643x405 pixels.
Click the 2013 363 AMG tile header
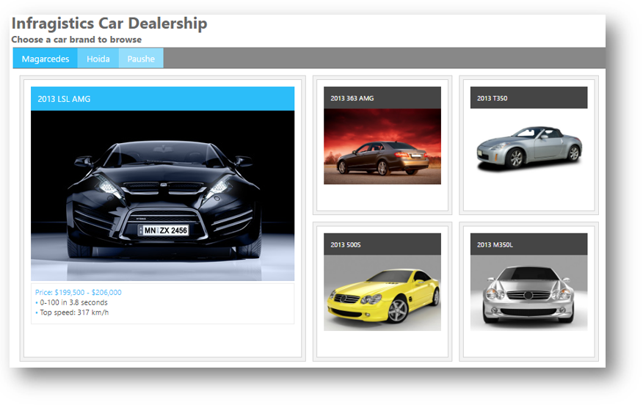382,98
